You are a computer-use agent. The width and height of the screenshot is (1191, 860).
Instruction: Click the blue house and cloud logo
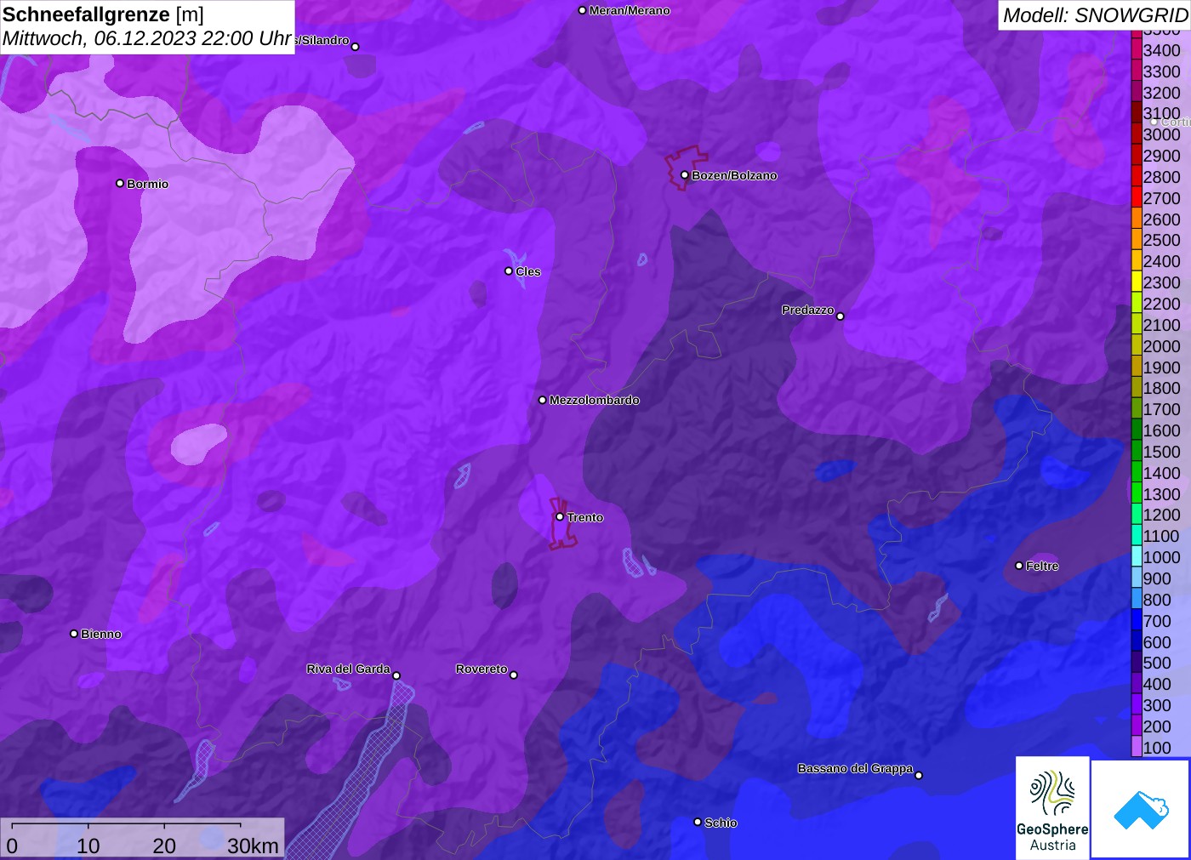click(1141, 809)
